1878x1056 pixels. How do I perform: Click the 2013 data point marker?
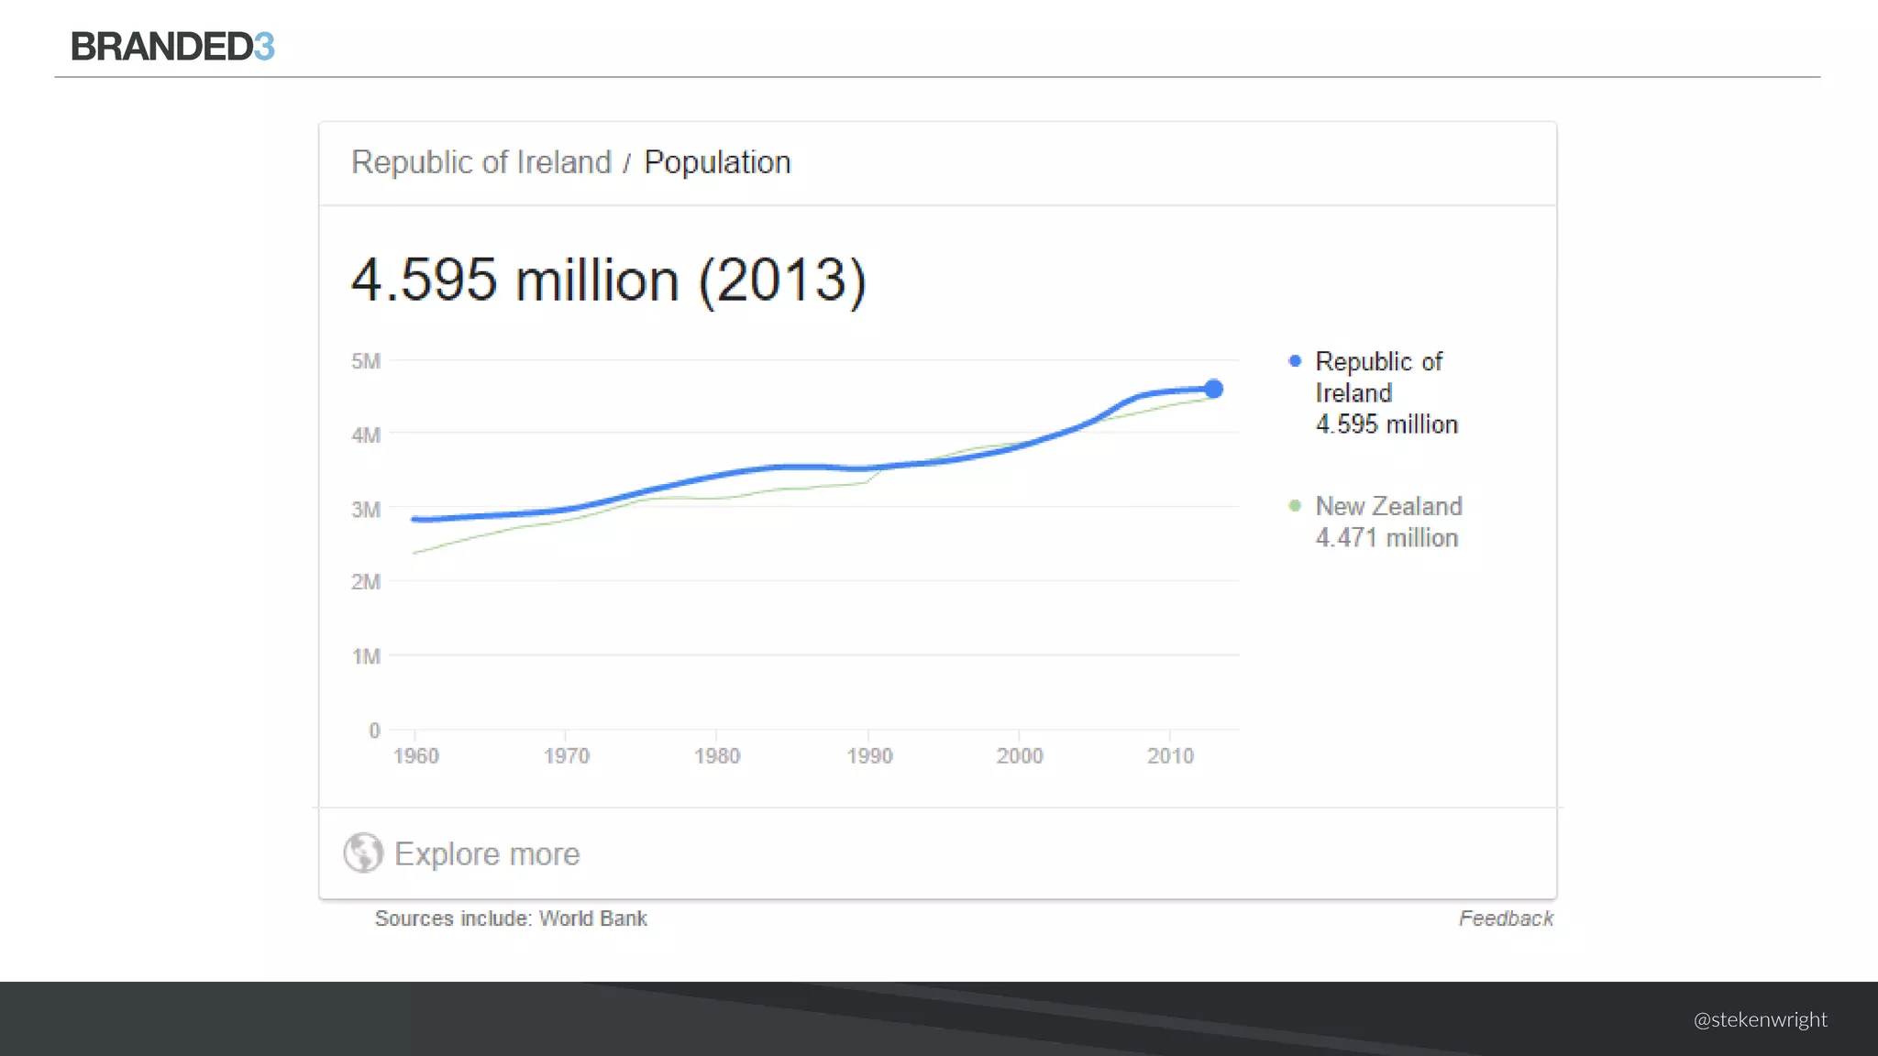(1213, 389)
